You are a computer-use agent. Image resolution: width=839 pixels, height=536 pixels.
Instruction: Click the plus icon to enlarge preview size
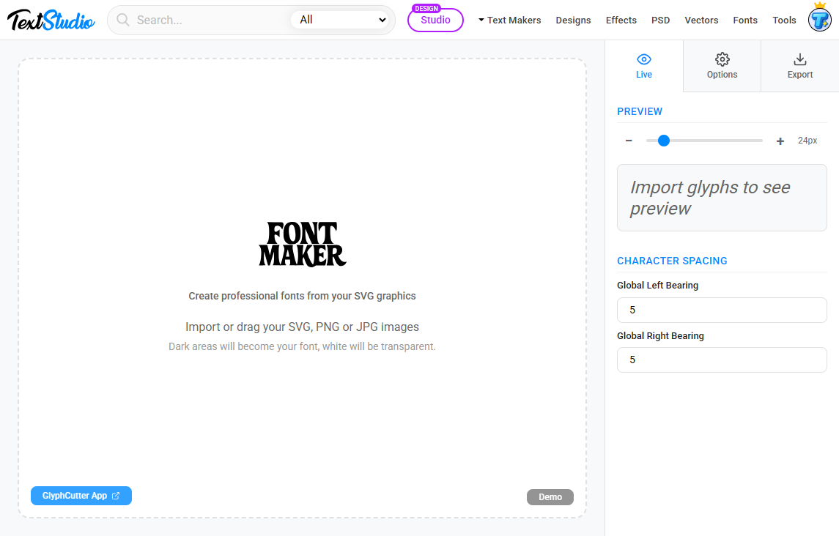[x=780, y=140]
